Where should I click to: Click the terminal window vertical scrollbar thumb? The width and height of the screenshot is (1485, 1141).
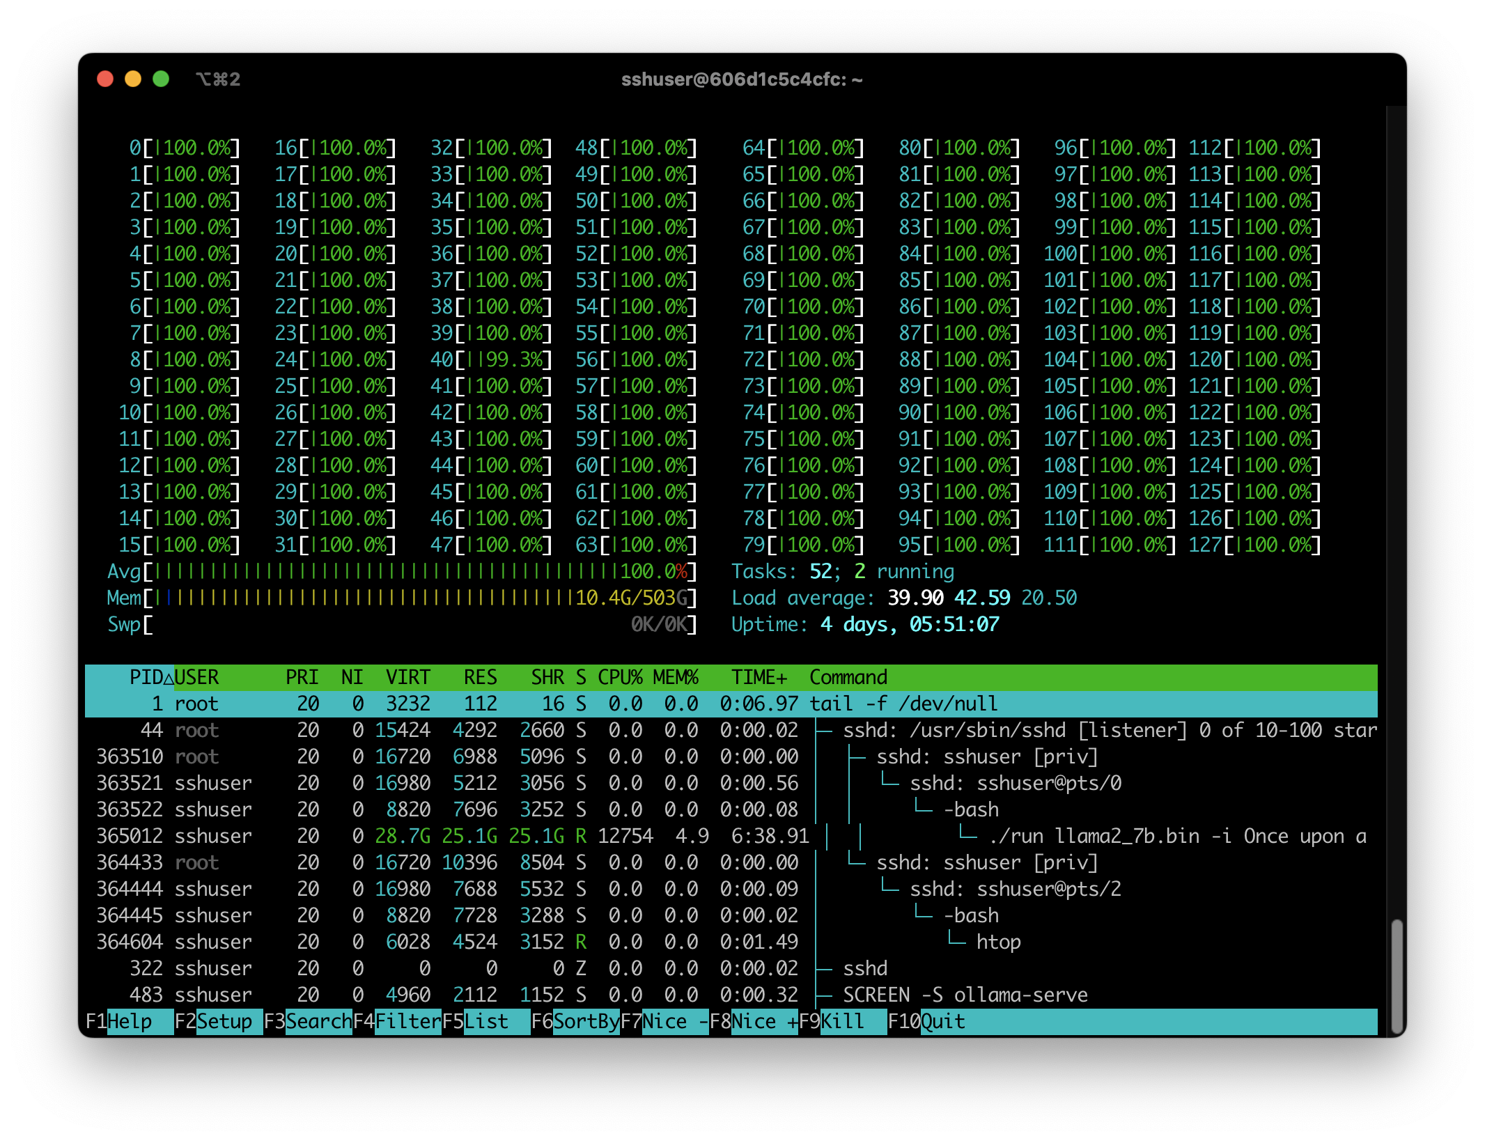point(1397,975)
